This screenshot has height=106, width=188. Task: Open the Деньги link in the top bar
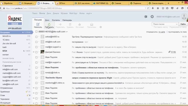click(x=56, y=13)
